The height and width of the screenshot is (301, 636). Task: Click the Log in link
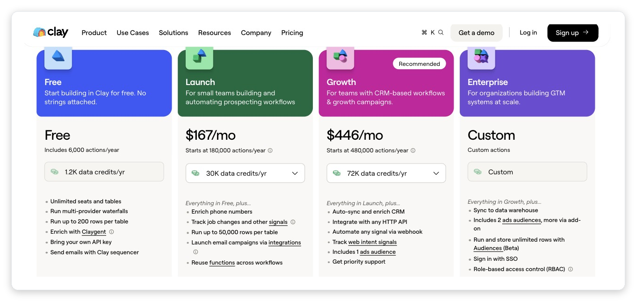coord(528,33)
